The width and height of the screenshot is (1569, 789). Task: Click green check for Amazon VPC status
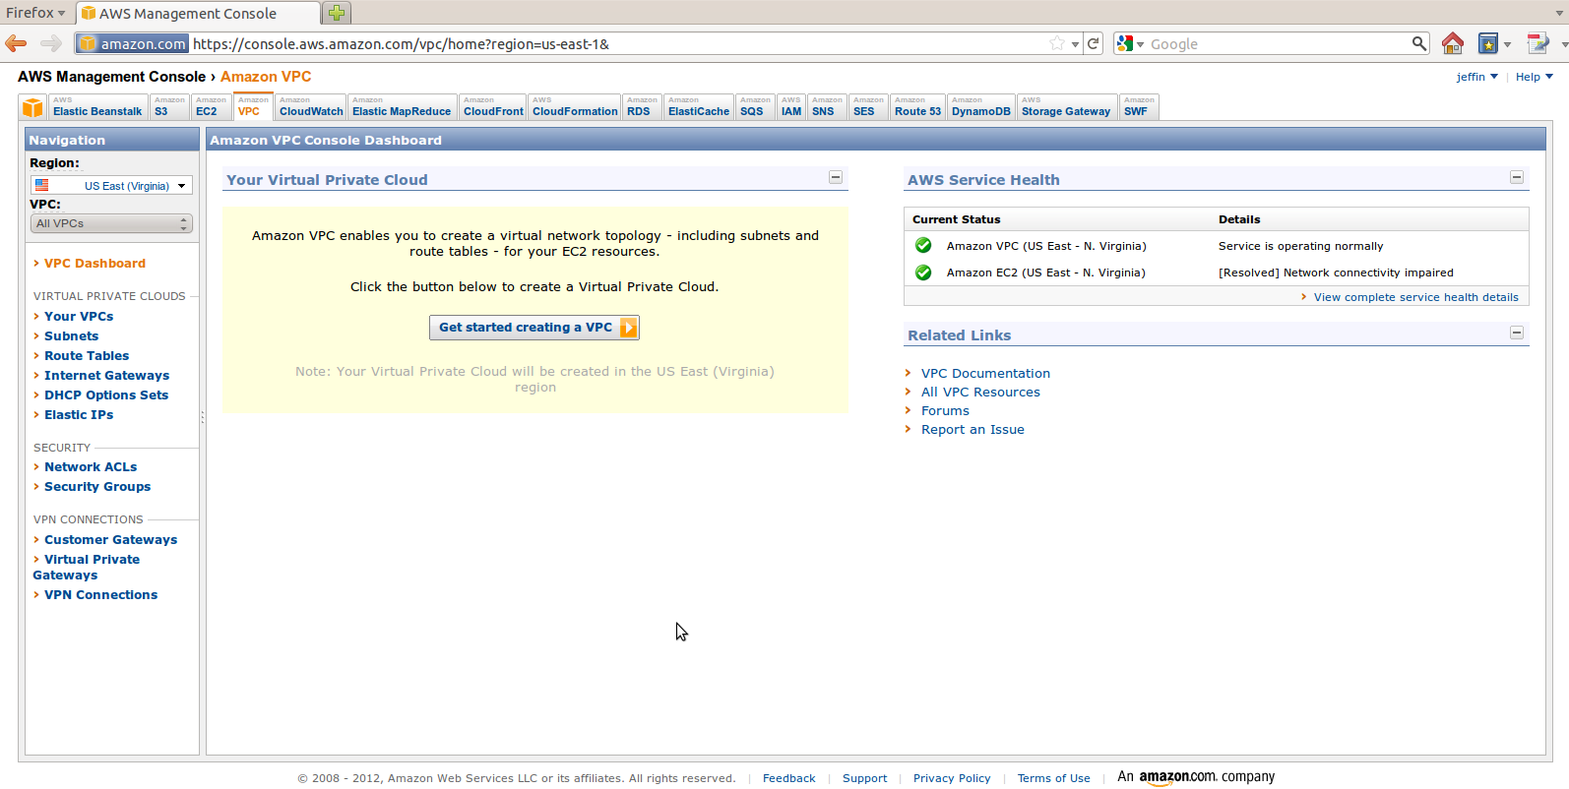(923, 246)
